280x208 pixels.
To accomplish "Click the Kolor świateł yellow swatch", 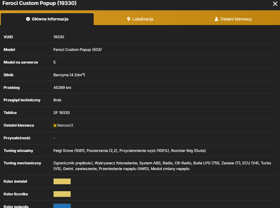I will point(62,181).
